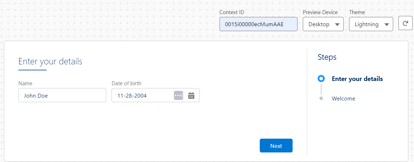
Task: Click the Name field containing John Doe
Action: point(62,96)
